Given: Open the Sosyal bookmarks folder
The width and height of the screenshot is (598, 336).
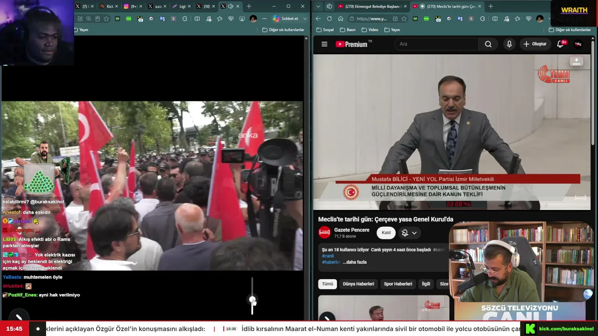Looking at the screenshot, I should 325,30.
